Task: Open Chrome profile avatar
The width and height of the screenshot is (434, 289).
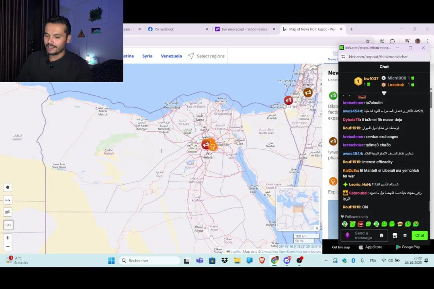Action: click(x=418, y=41)
